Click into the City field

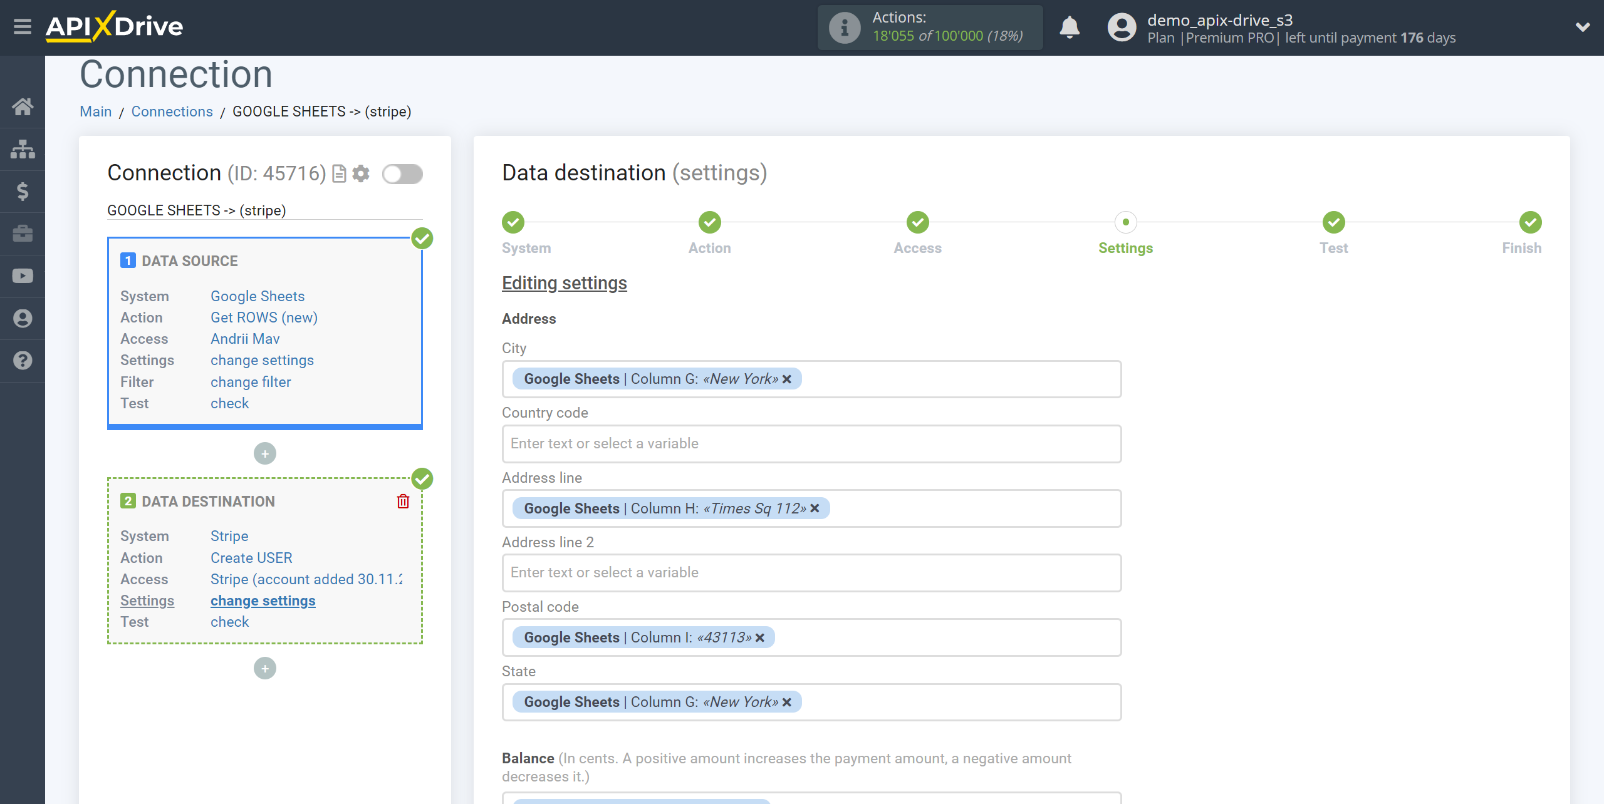coord(811,379)
